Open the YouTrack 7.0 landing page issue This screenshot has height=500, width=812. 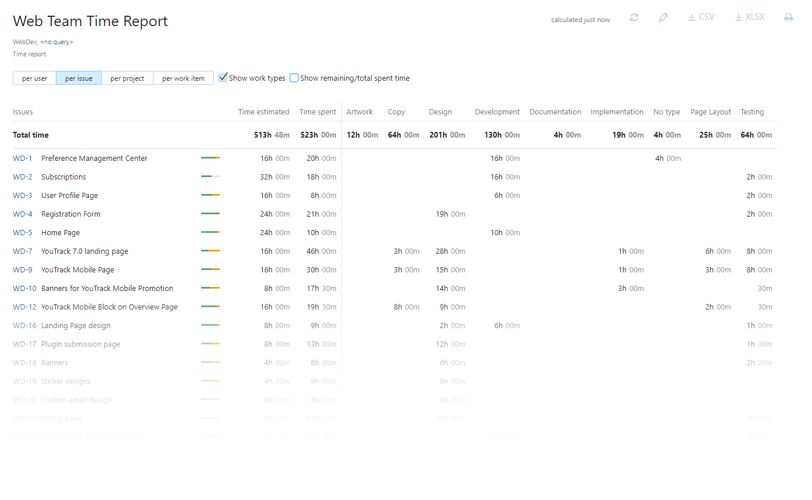click(x=84, y=251)
